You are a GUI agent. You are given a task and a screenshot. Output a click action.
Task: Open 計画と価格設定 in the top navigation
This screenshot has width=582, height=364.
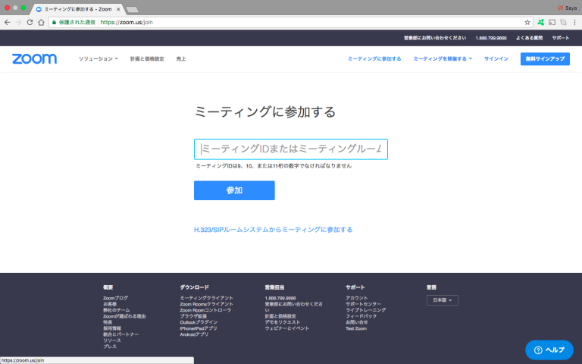click(147, 58)
